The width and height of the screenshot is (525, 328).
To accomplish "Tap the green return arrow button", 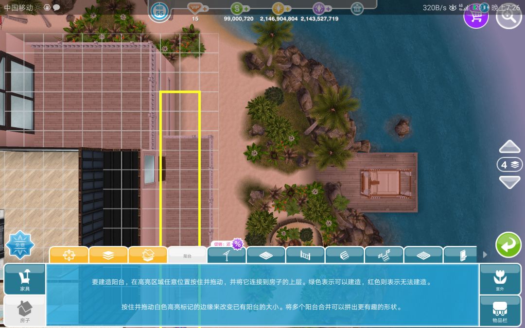I will coord(508,244).
